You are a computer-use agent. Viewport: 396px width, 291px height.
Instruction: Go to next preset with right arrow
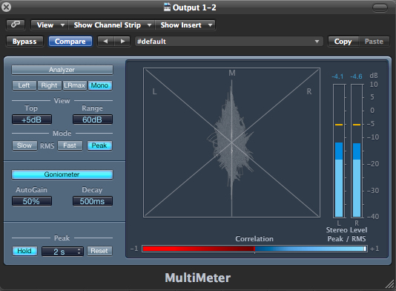122,42
